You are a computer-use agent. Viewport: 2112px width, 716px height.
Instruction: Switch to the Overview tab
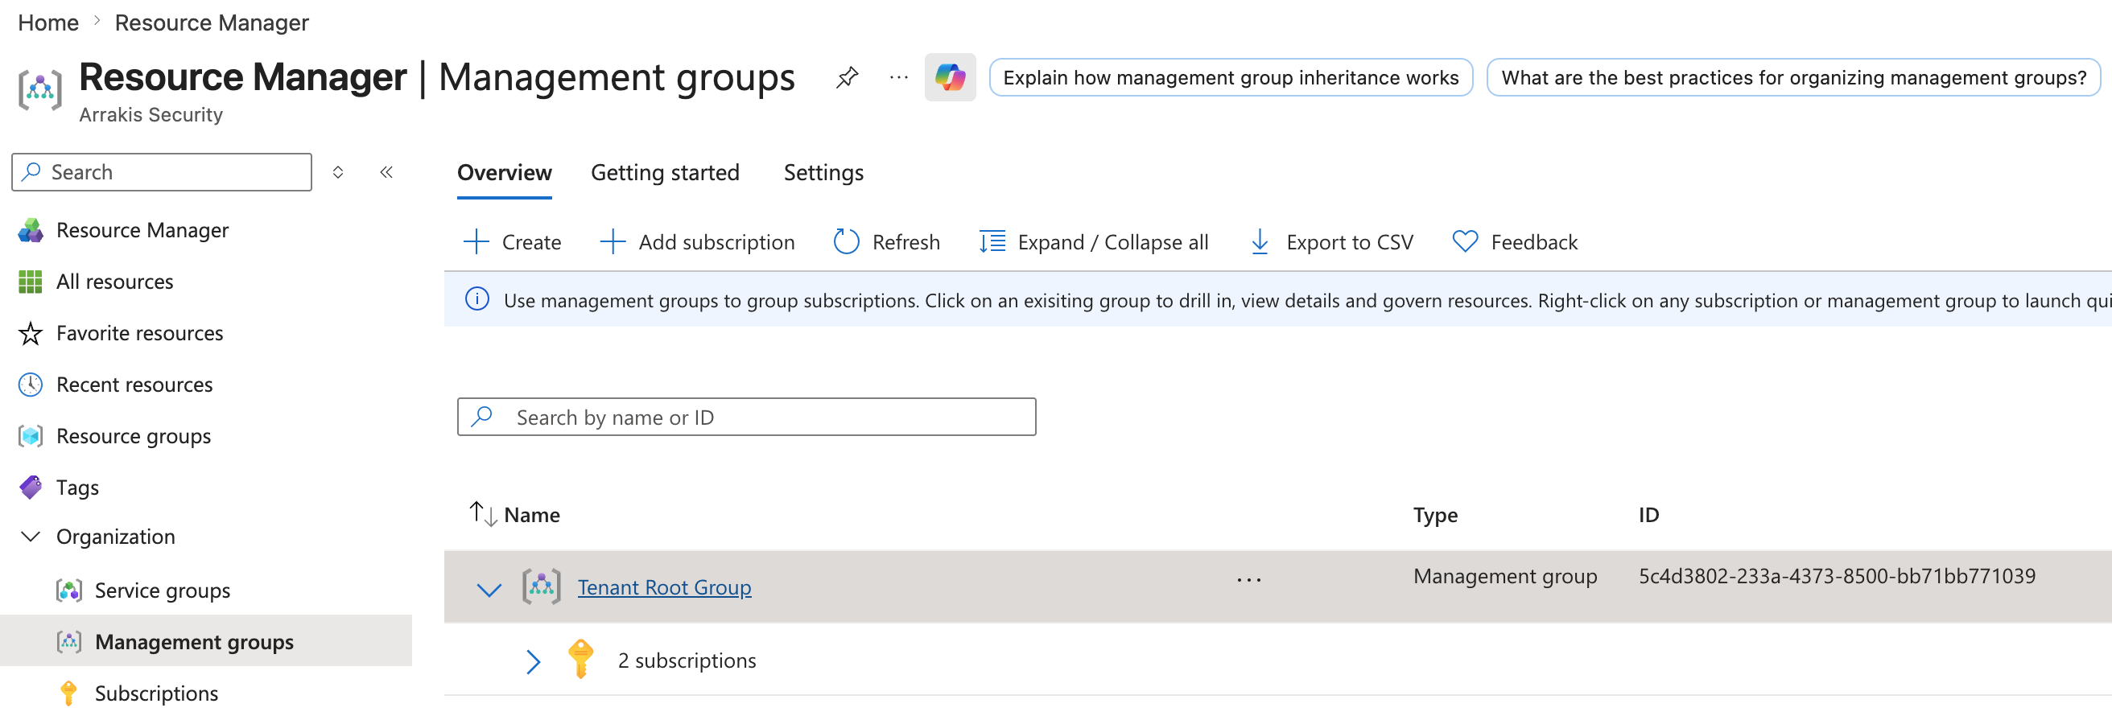(504, 173)
